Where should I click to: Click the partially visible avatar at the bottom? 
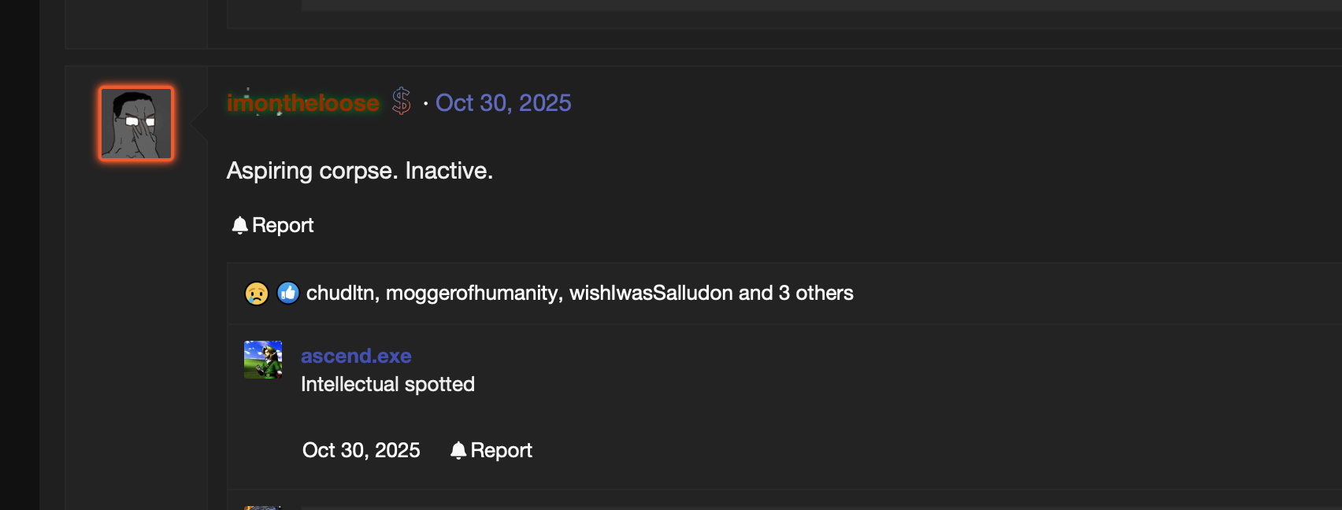[x=263, y=508]
